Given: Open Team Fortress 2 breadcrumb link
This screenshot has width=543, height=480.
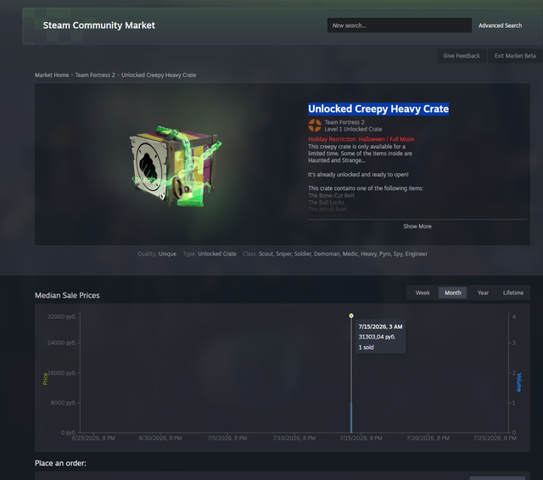Looking at the screenshot, I should pos(95,75).
